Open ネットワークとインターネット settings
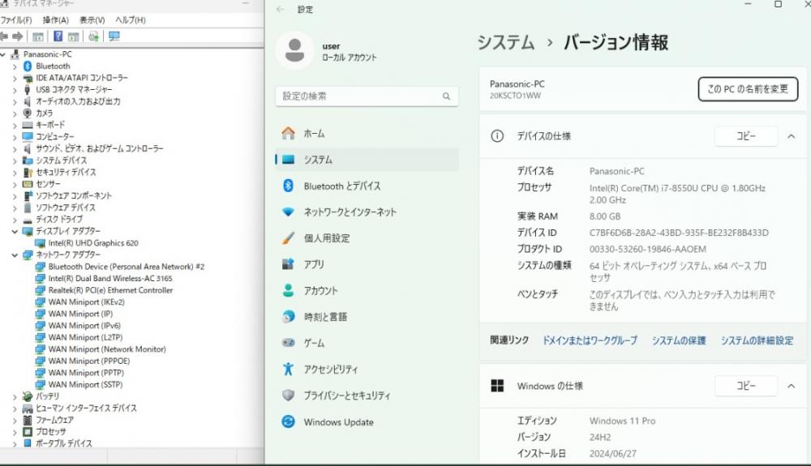 click(367, 212)
